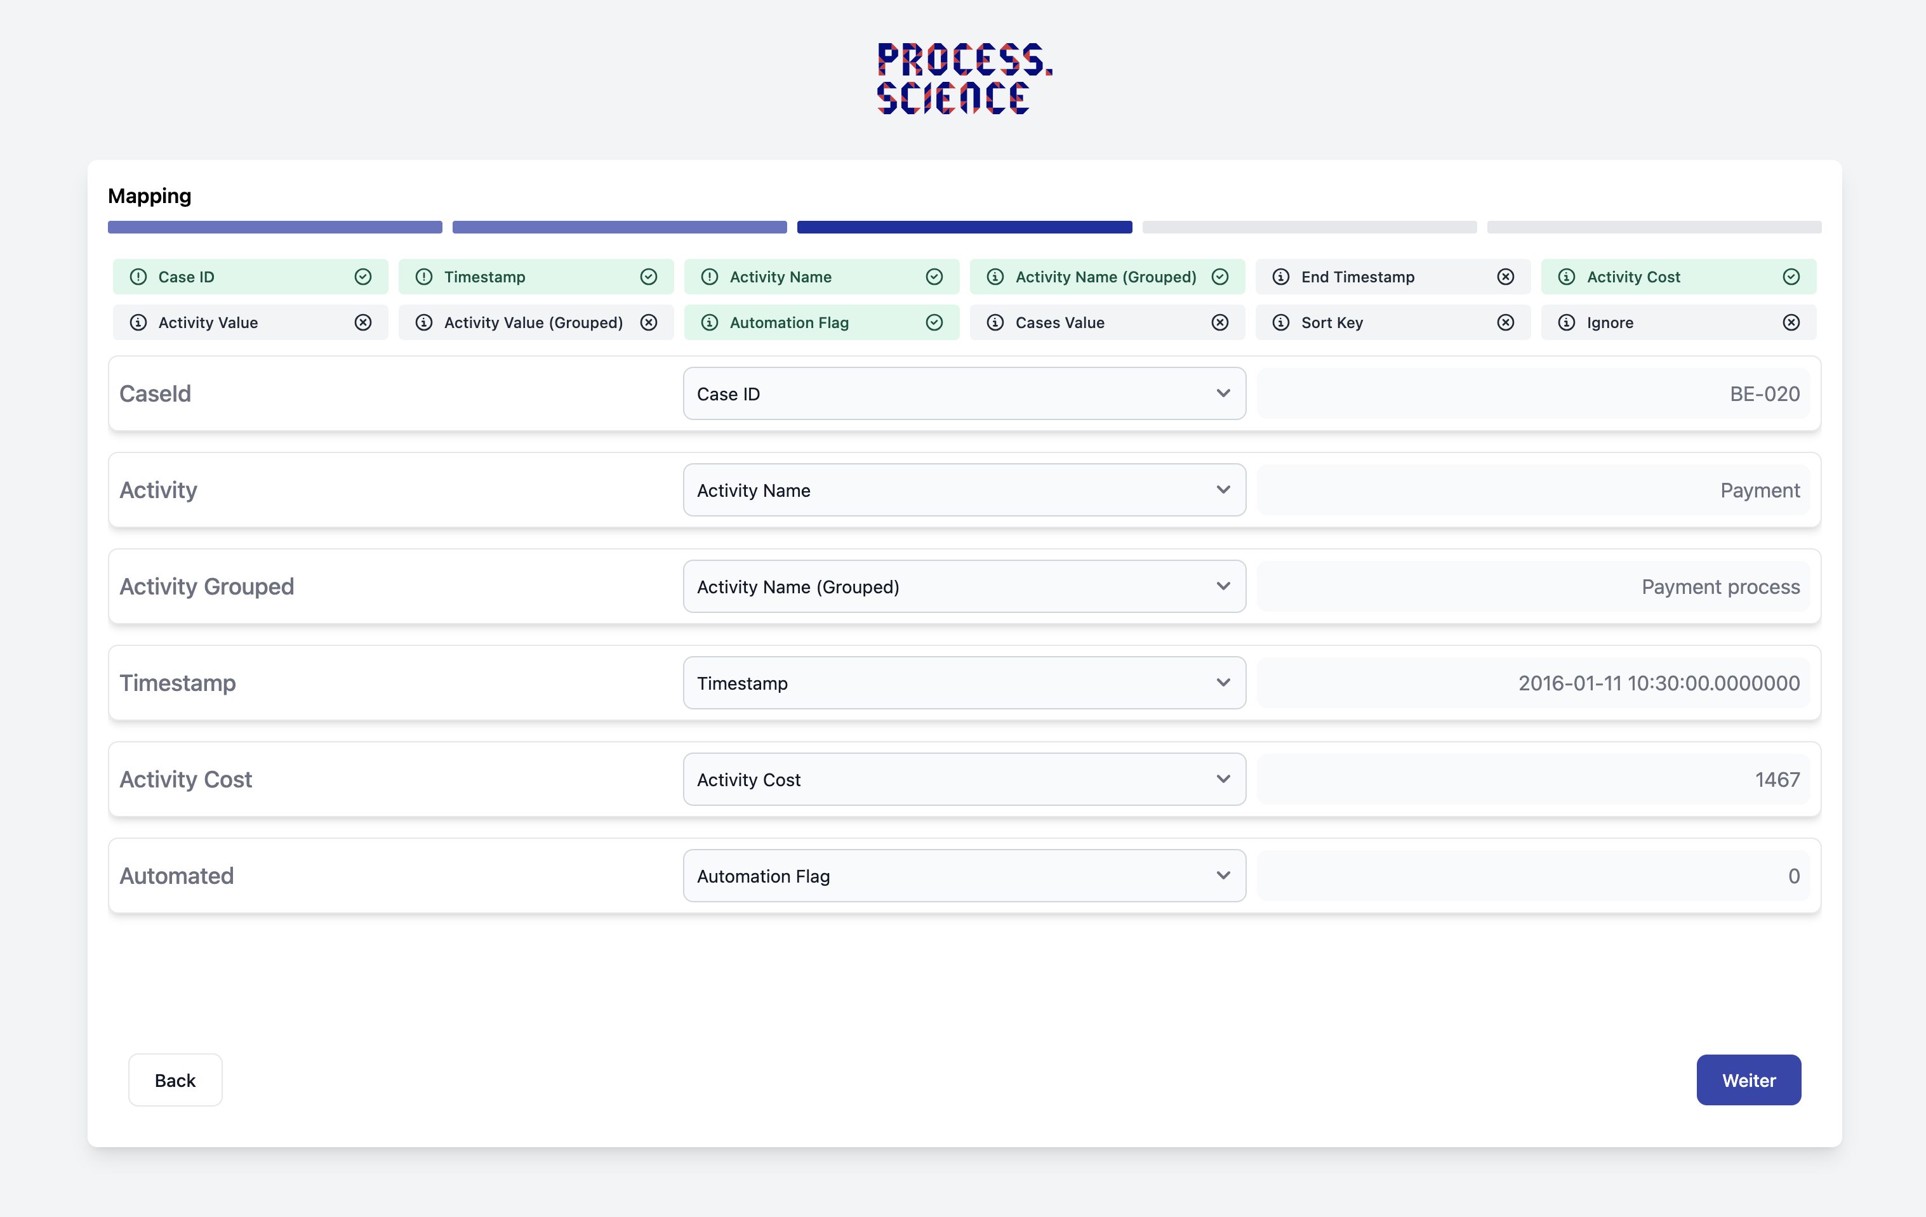Click info icon on Timestamp chip
1926x1217 pixels.
coord(424,277)
